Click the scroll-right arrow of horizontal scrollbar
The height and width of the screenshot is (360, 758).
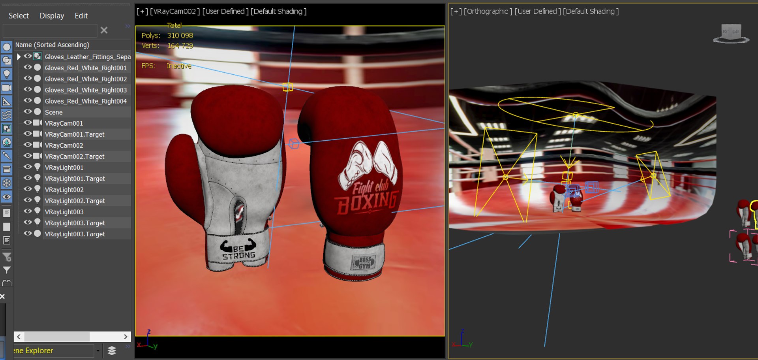click(126, 337)
